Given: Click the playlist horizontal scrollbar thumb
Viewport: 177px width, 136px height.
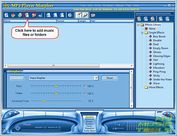Looking at the screenshot, I should click(53, 66).
